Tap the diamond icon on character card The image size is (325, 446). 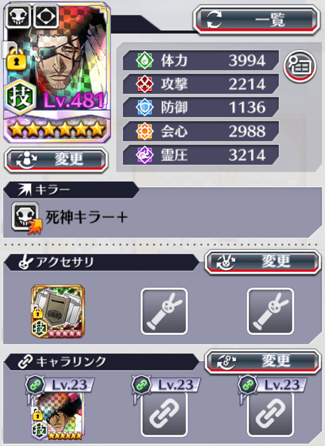[46, 16]
